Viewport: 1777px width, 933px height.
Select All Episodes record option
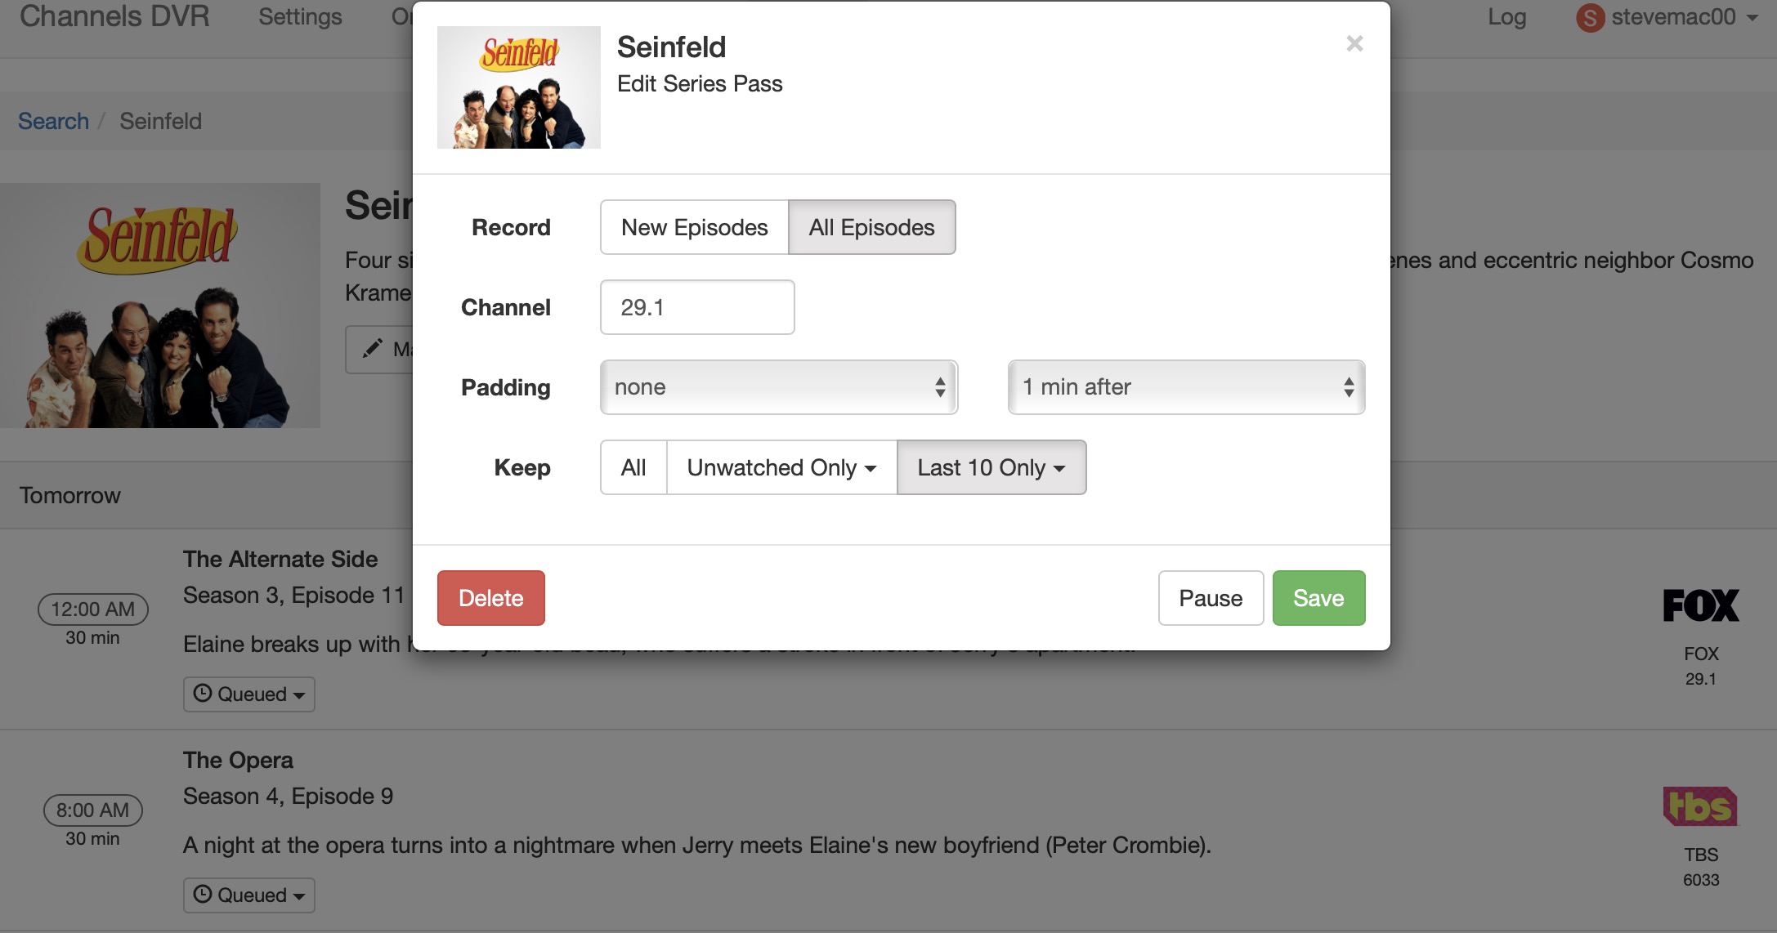click(x=871, y=227)
